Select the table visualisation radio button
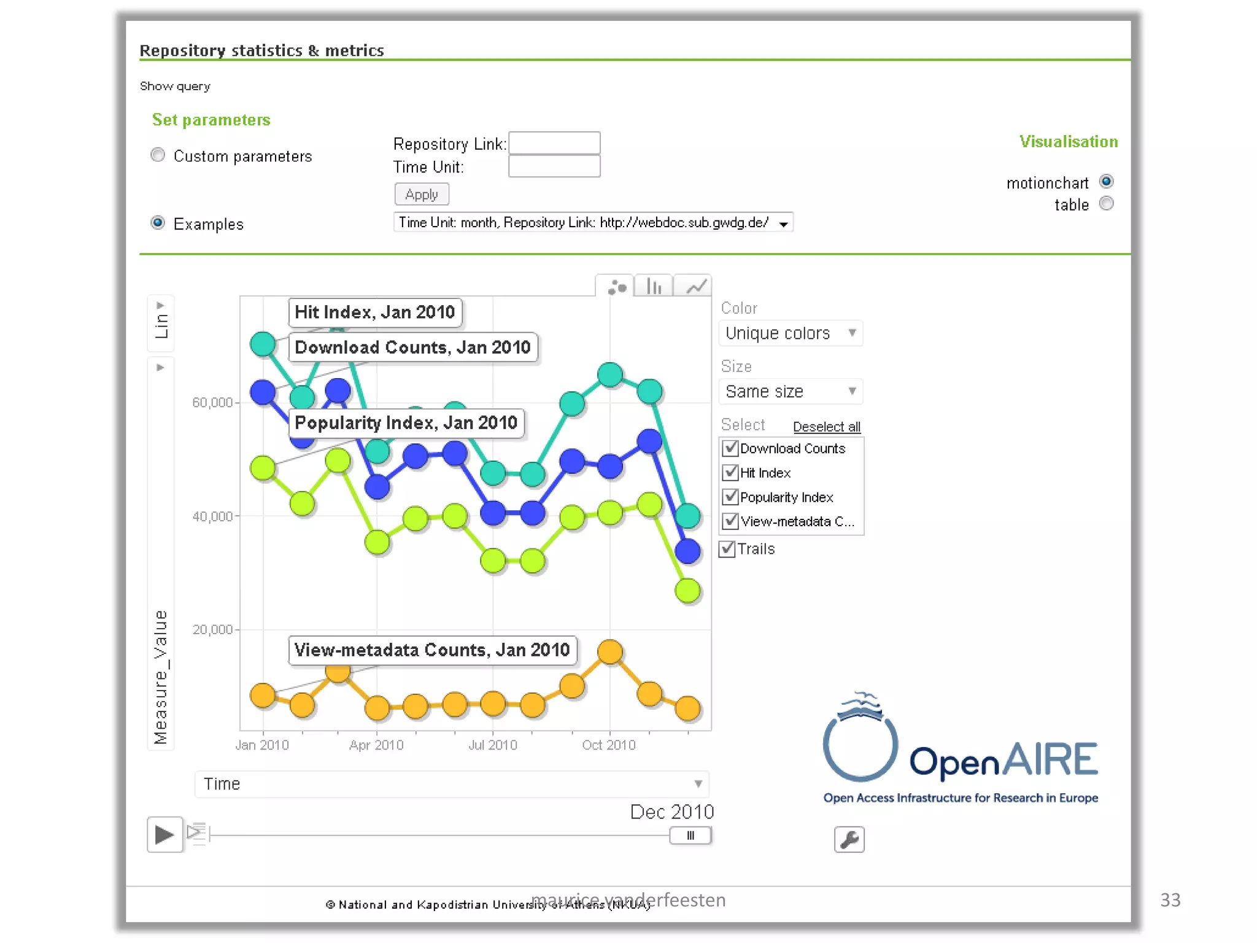This screenshot has width=1257, height=943. [1106, 204]
